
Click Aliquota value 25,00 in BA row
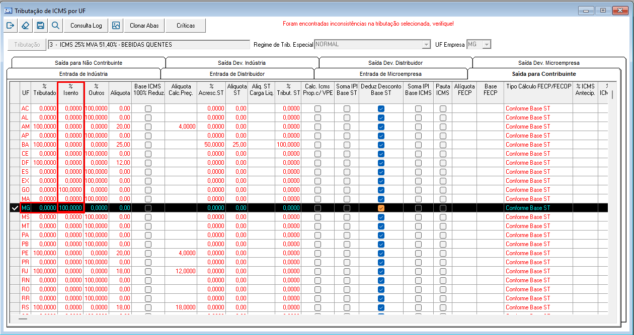tap(120, 145)
